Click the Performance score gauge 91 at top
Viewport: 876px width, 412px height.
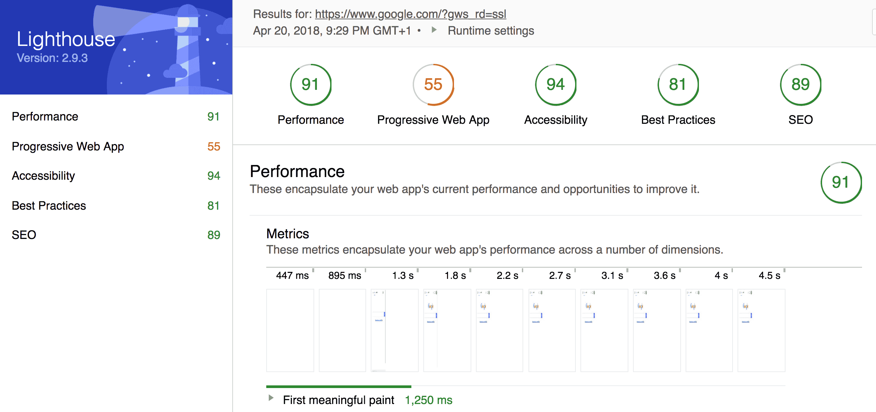311,85
